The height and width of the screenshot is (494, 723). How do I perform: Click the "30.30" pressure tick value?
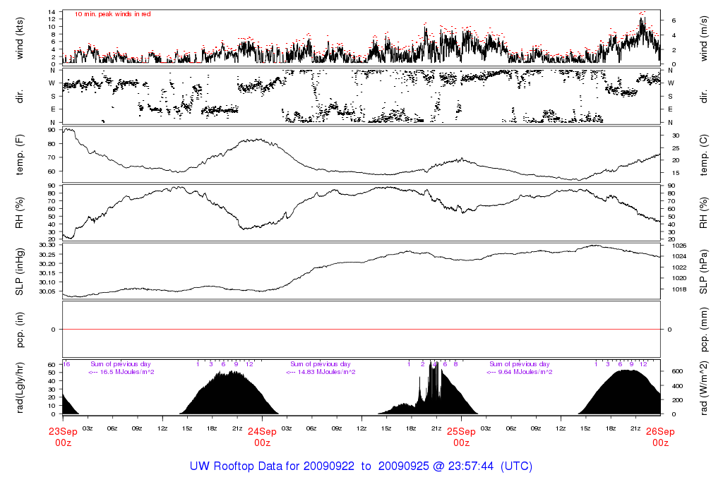[47, 245]
